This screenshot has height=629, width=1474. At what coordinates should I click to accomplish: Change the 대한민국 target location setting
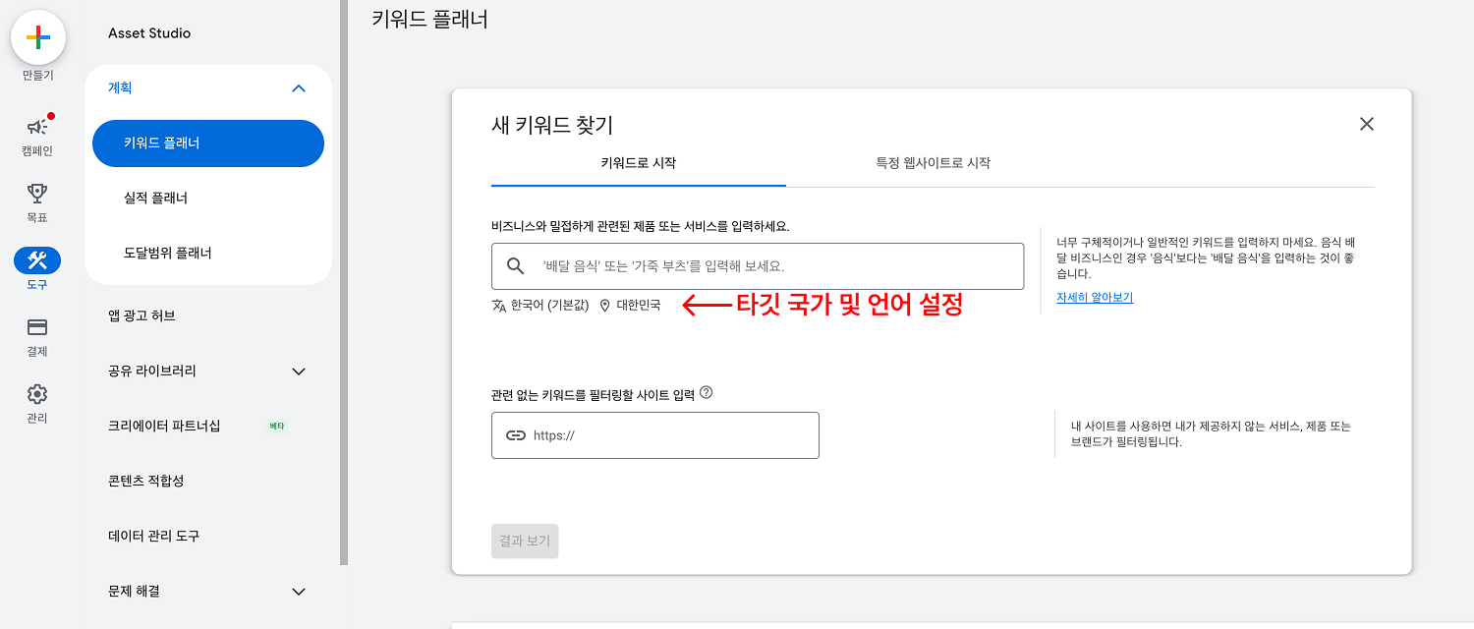click(x=638, y=306)
